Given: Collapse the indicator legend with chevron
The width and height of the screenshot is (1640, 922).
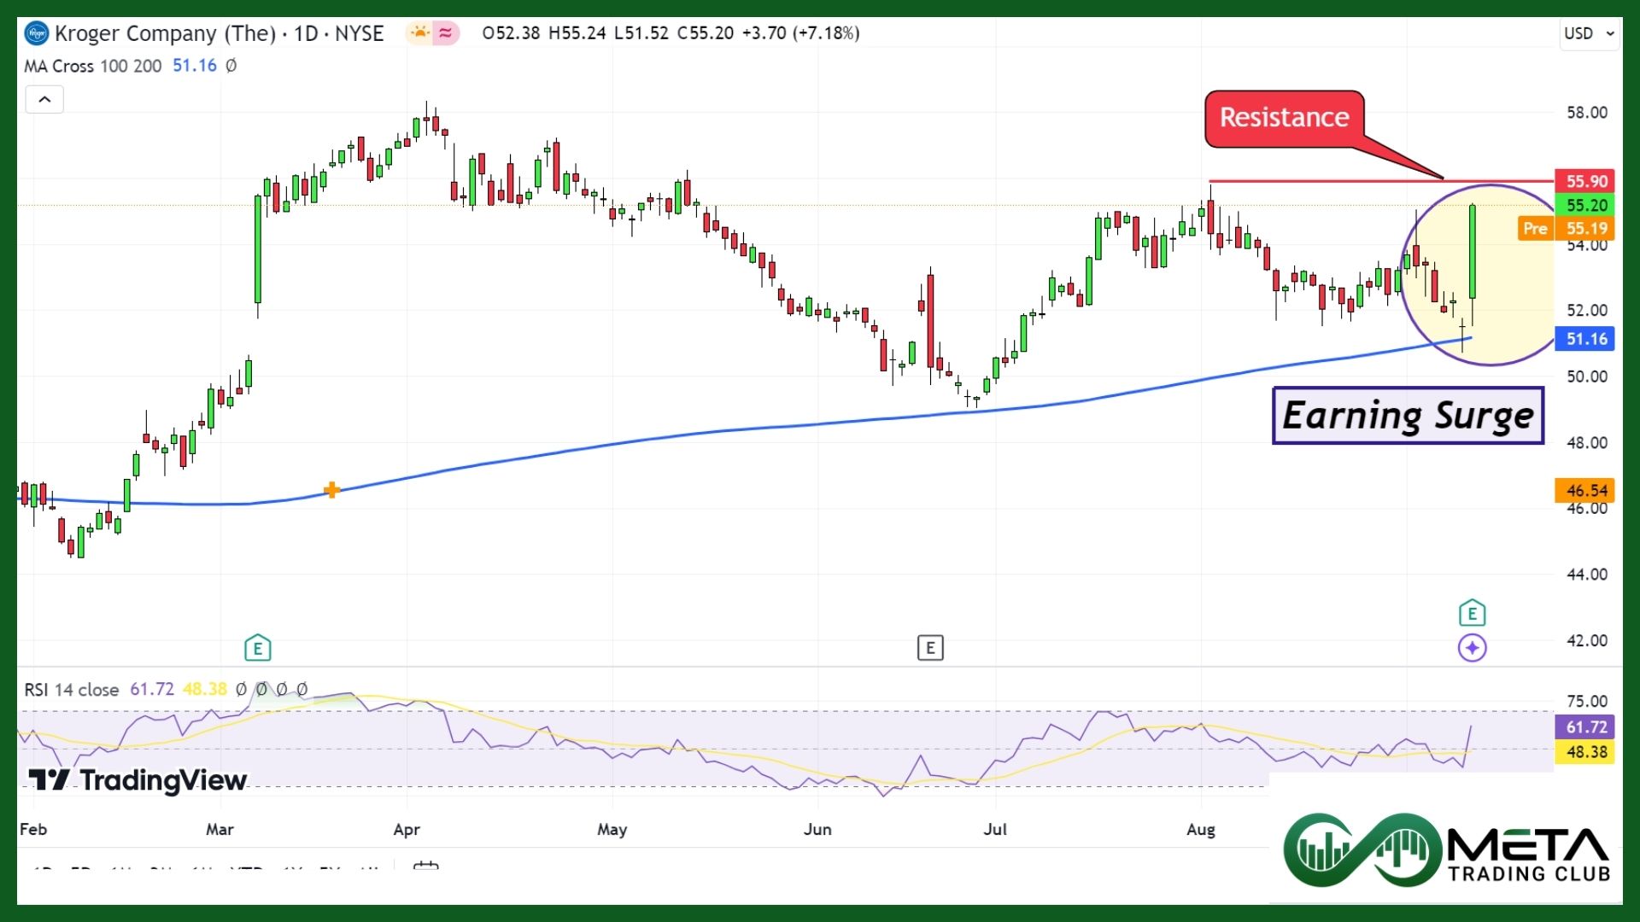Looking at the screenshot, I should pyautogui.click(x=44, y=100).
